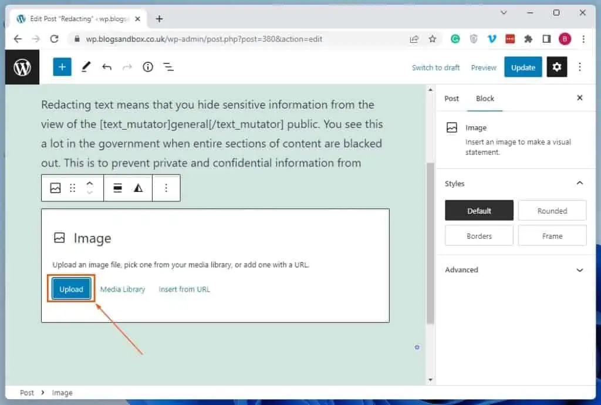
Task: Apply a Duotone filter on the image block
Action: click(x=137, y=188)
